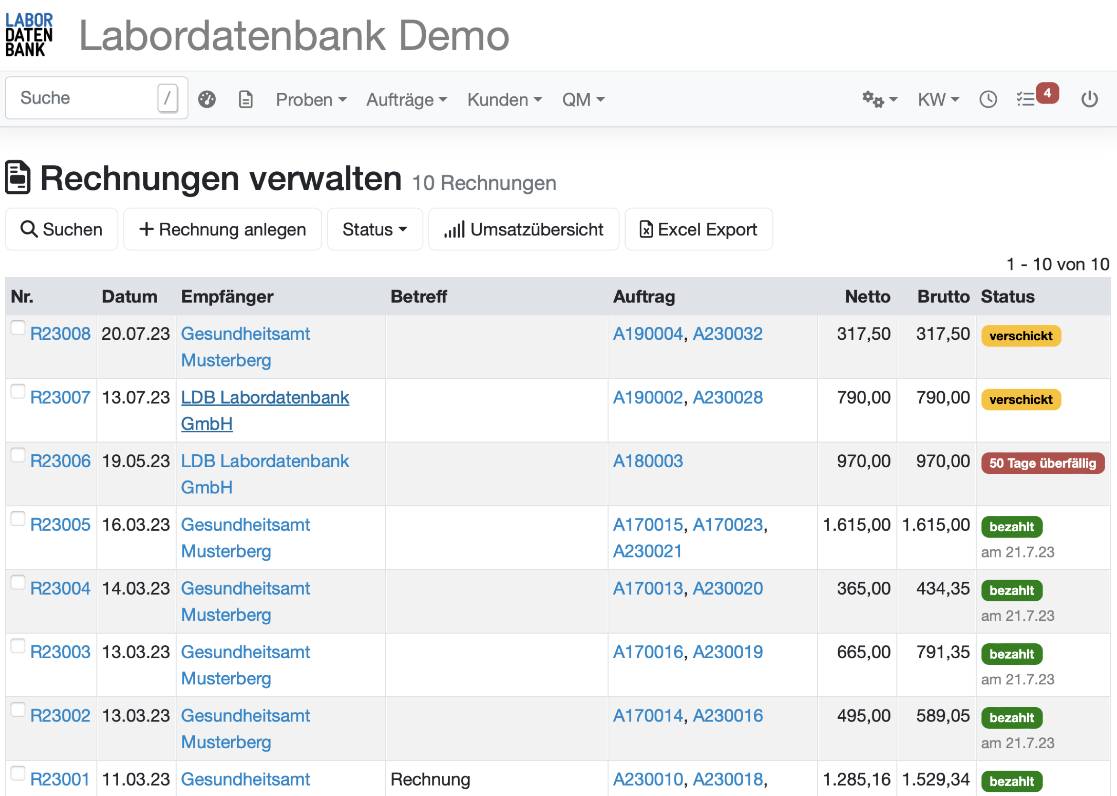Open the Umsatzübersicht chart view
Image resolution: width=1117 pixels, height=796 pixels.
pos(523,229)
